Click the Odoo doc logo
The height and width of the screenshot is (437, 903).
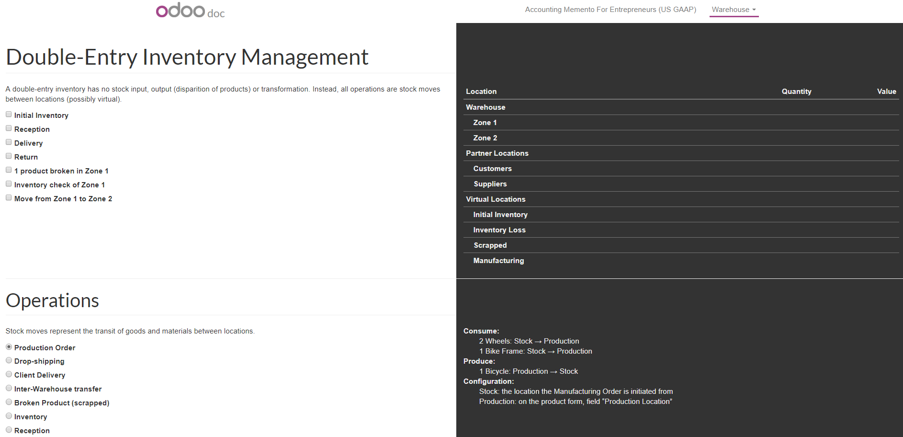(x=190, y=11)
